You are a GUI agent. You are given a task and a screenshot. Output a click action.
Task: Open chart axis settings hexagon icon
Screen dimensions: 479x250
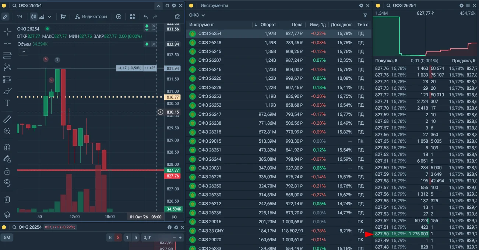tap(174, 217)
